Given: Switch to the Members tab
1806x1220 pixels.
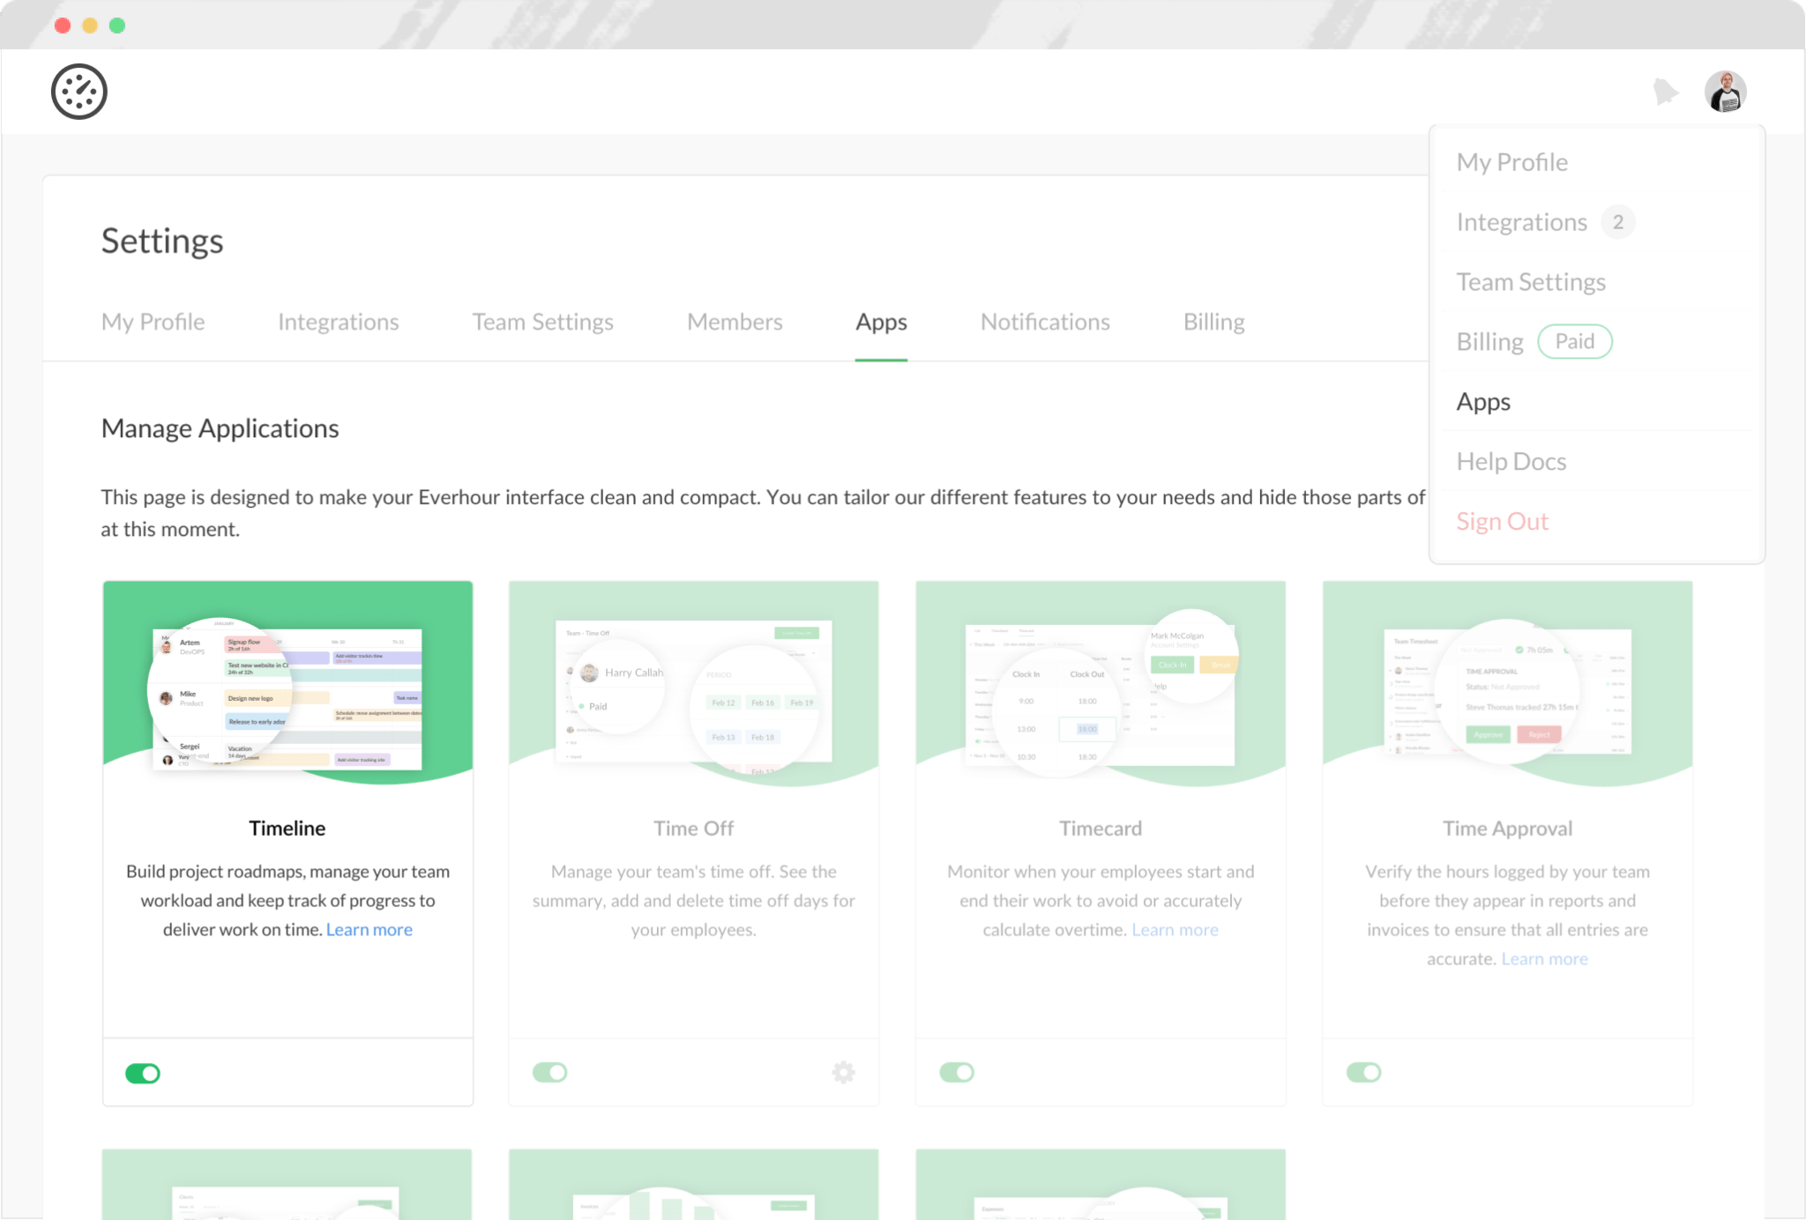Looking at the screenshot, I should tap(734, 322).
